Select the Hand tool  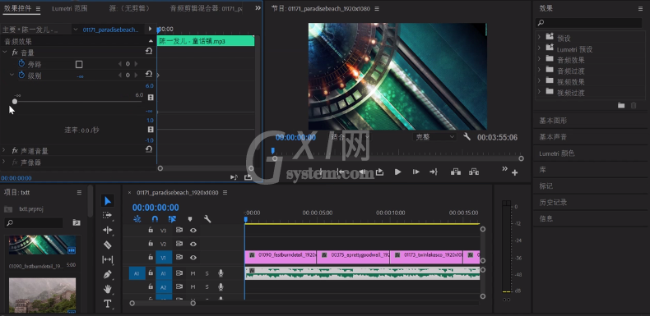[x=107, y=289]
